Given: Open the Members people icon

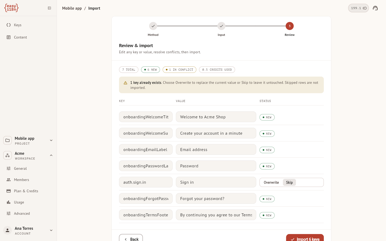Looking at the screenshot, I should pyautogui.click(x=9, y=180).
